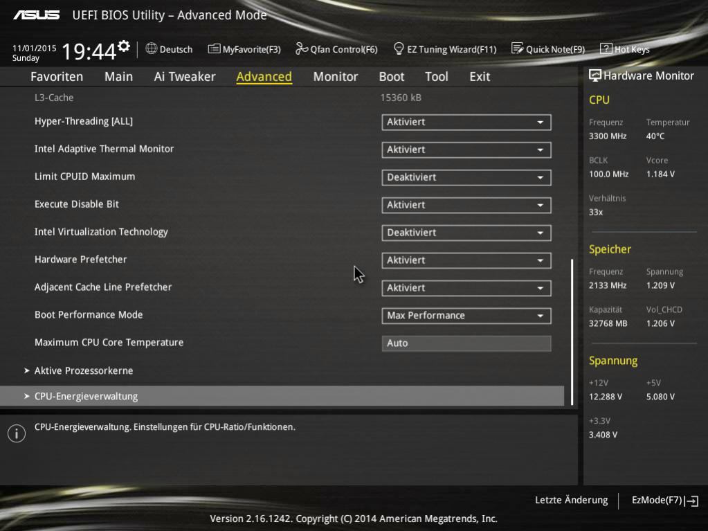Click the +3.3V value 3.408 V
708x531 pixels.
[x=603, y=434]
